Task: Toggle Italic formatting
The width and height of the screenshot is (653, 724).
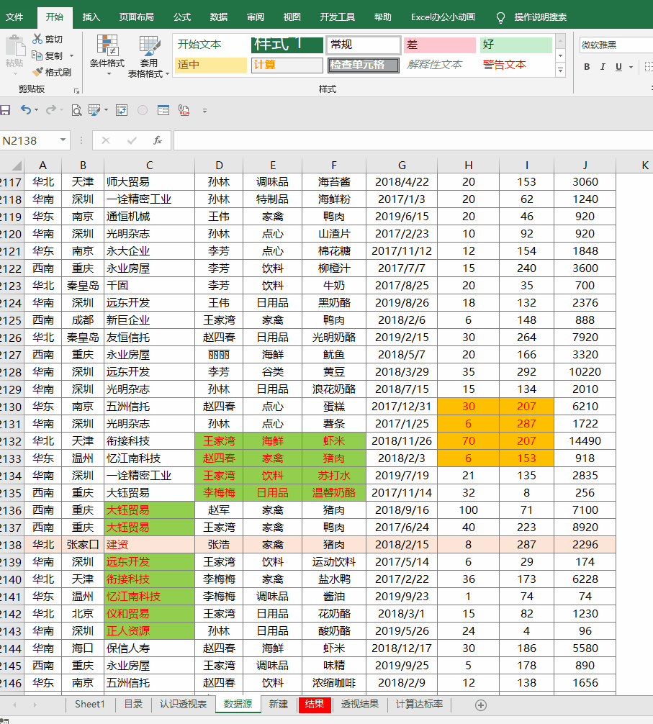Action: point(603,67)
